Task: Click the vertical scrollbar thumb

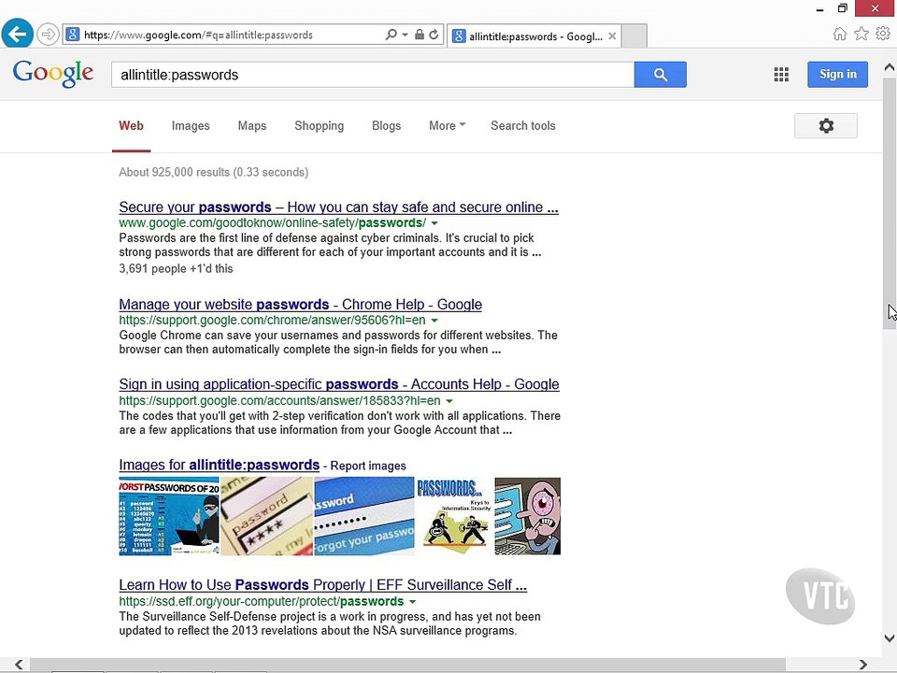Action: pos(889,203)
